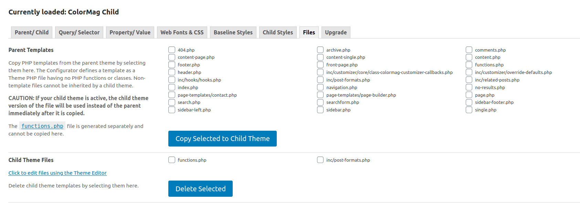The height and width of the screenshot is (205, 580).
Task: Check page-templates/page-builder.php
Action: (x=320, y=95)
